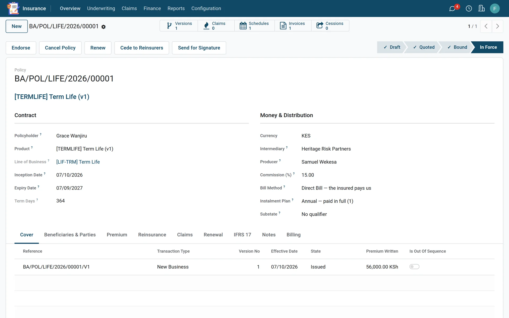Open Schedules calendar smart button
The image size is (509, 318).
(x=254, y=26)
